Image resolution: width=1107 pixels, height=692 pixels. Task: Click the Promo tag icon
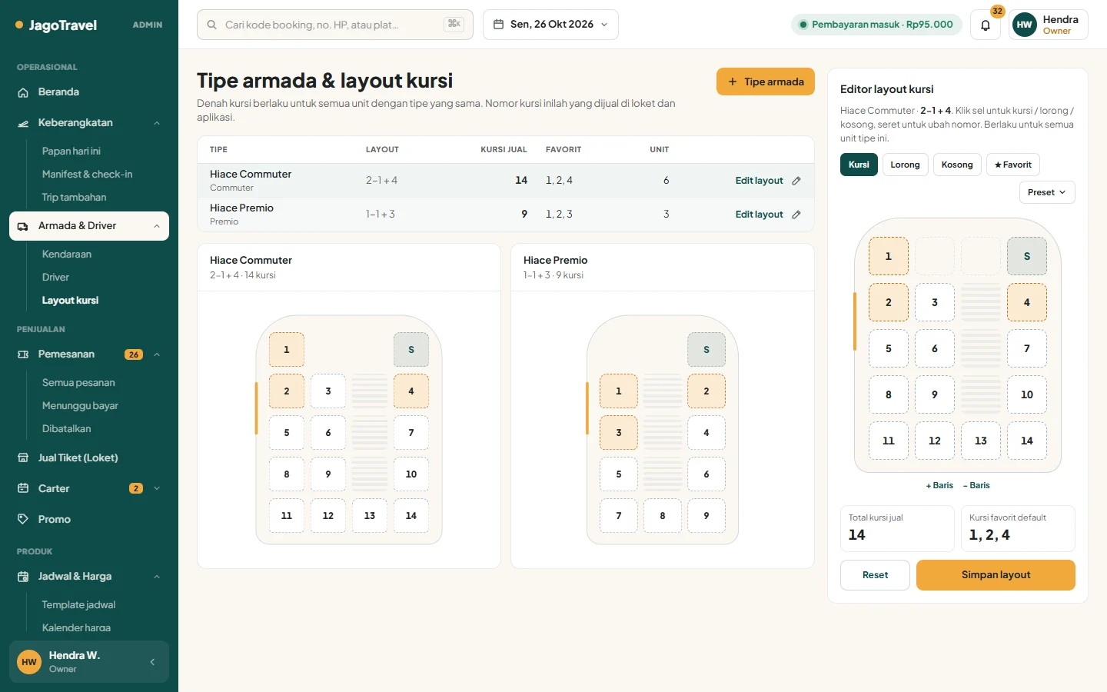23,519
